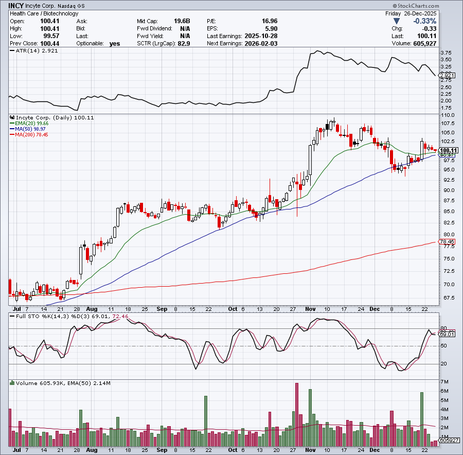
Task: Click the Health Care / Biotechnology sector text
Action: pos(44,13)
